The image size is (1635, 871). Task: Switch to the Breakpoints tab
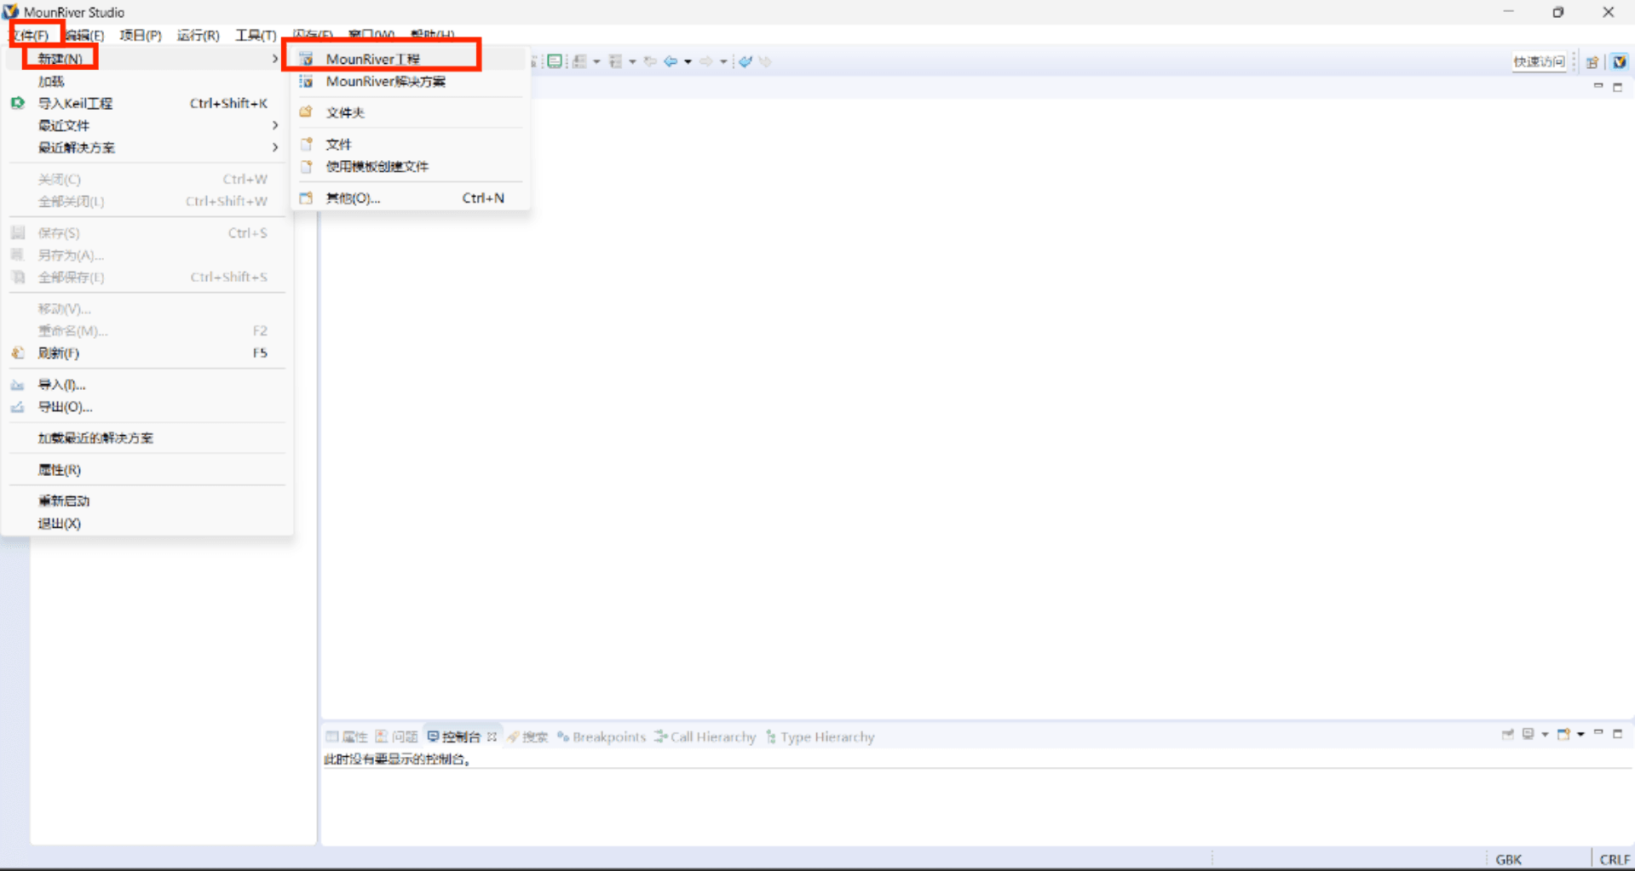607,736
